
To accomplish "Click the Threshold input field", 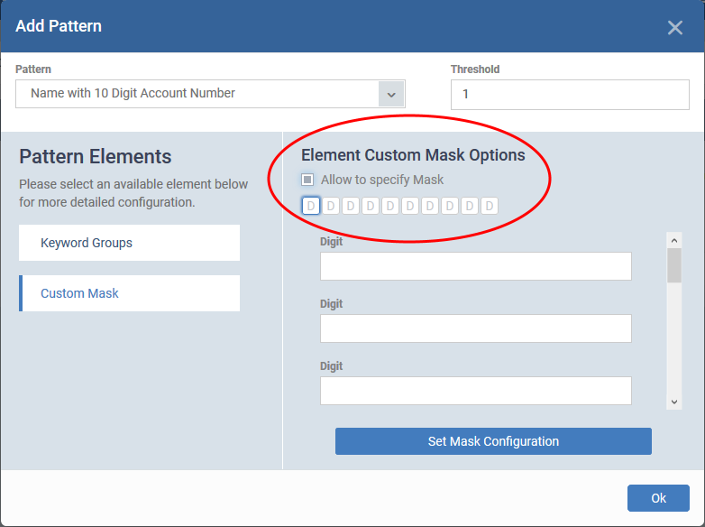I will (570, 95).
